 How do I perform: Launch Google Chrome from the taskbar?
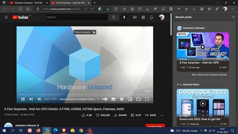click(81, 131)
